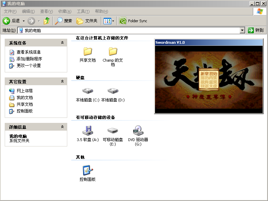The width and height of the screenshot is (268, 201).
Task: Open the 查看(V) menu
Action: [x=46, y=11]
